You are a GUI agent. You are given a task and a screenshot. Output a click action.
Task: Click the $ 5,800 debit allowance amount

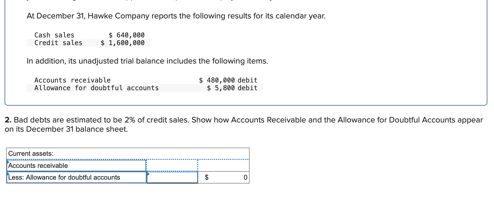coord(232,88)
